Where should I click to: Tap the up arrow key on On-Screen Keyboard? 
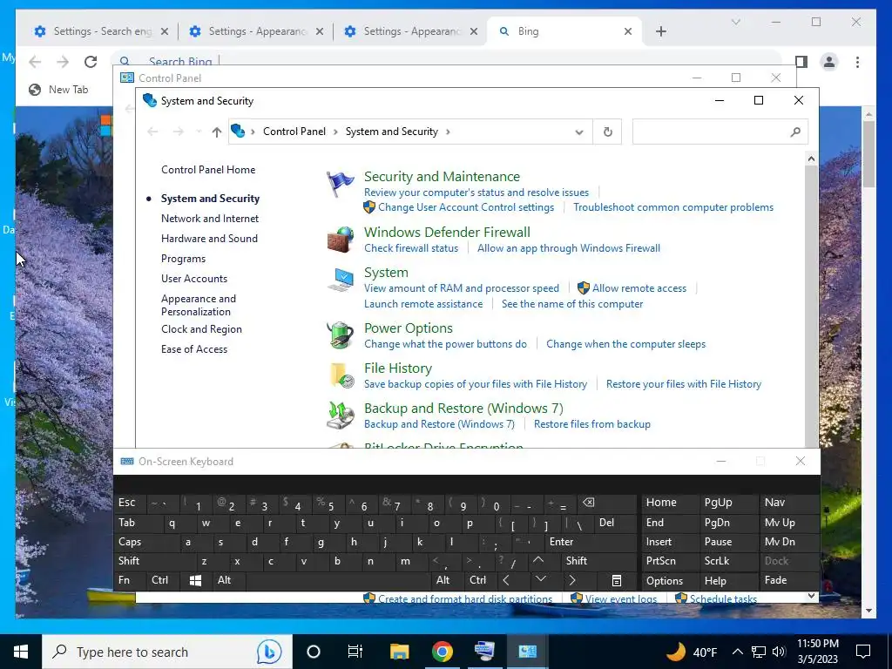point(538,561)
